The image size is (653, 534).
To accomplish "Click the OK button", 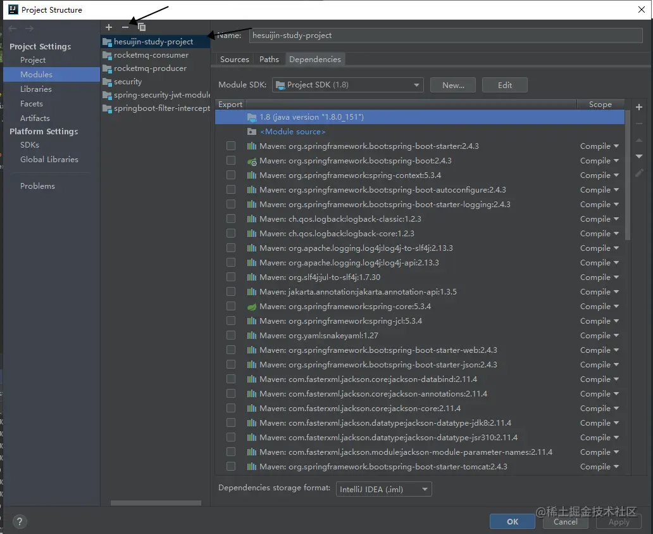I will (x=513, y=521).
